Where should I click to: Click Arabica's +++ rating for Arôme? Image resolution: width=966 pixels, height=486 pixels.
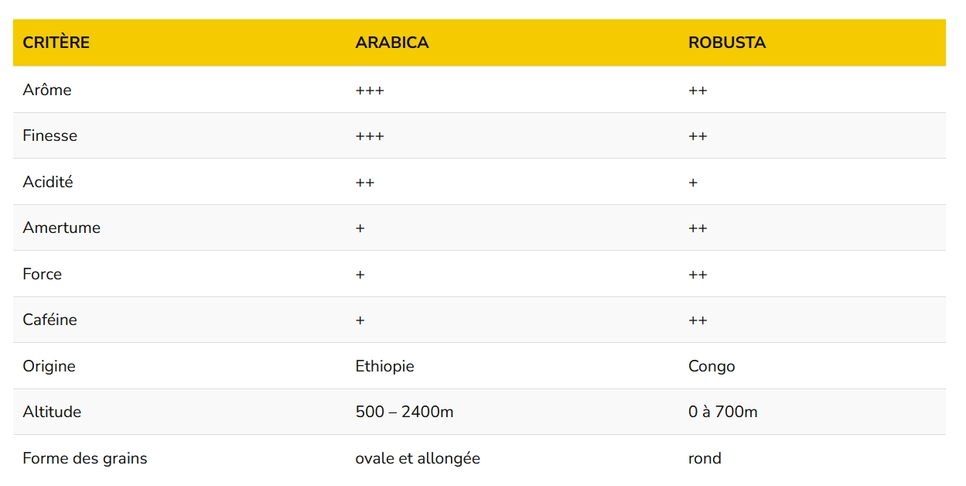(x=370, y=91)
